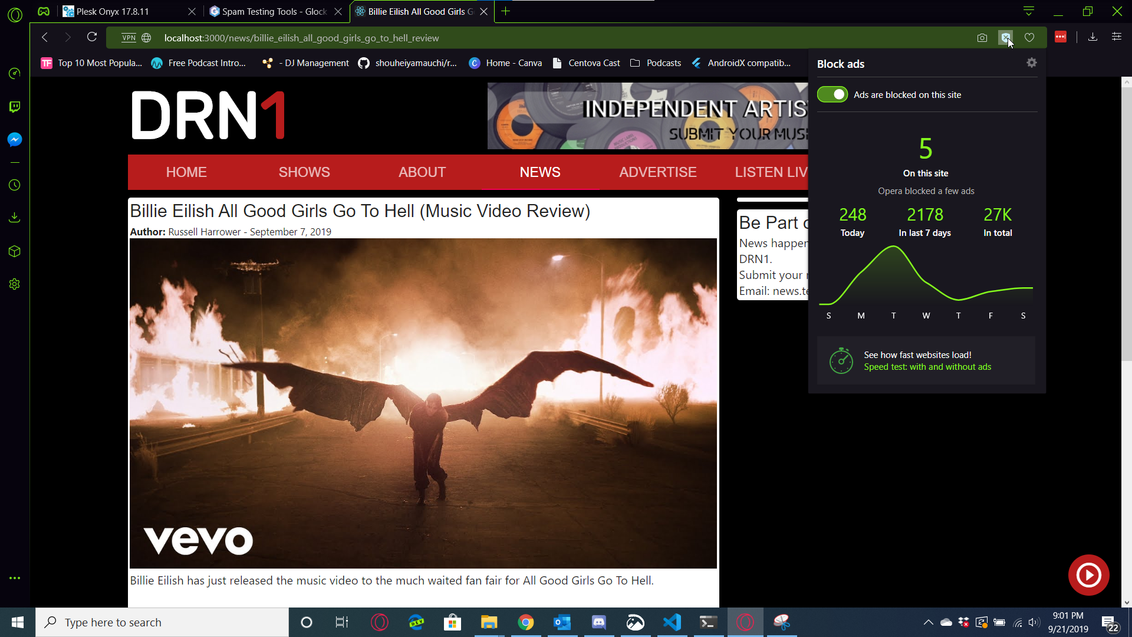
Task: Open Messenger in sidebar
Action: [15, 139]
